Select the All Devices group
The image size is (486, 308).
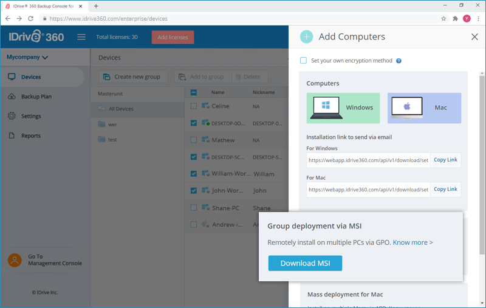click(x=137, y=109)
